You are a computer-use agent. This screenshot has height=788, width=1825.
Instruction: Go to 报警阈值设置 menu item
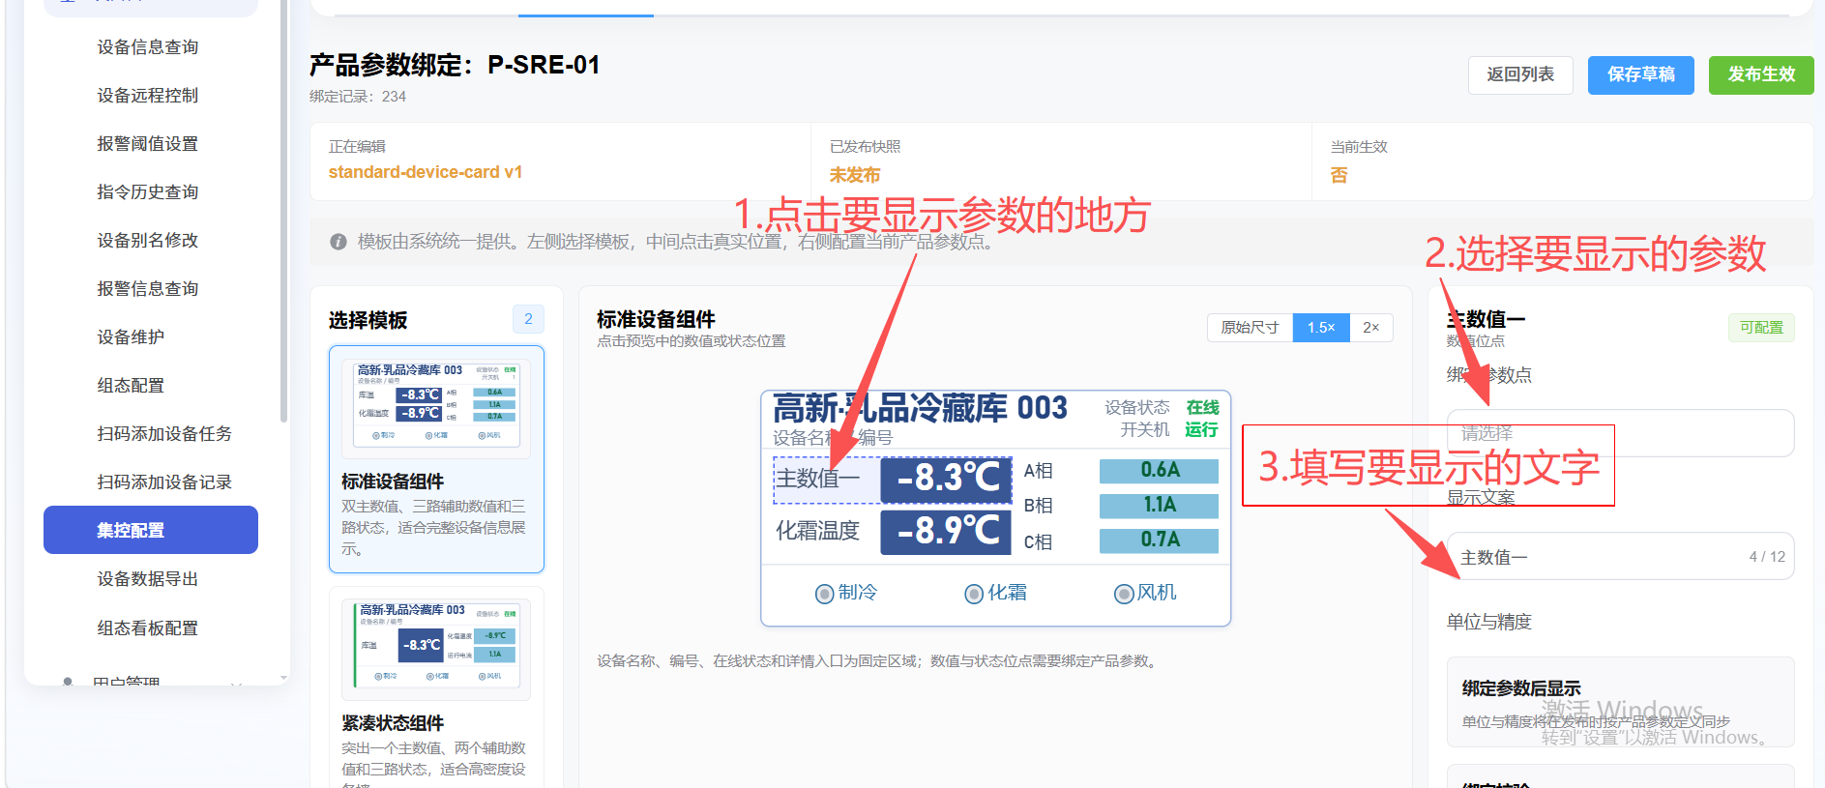pos(148,144)
